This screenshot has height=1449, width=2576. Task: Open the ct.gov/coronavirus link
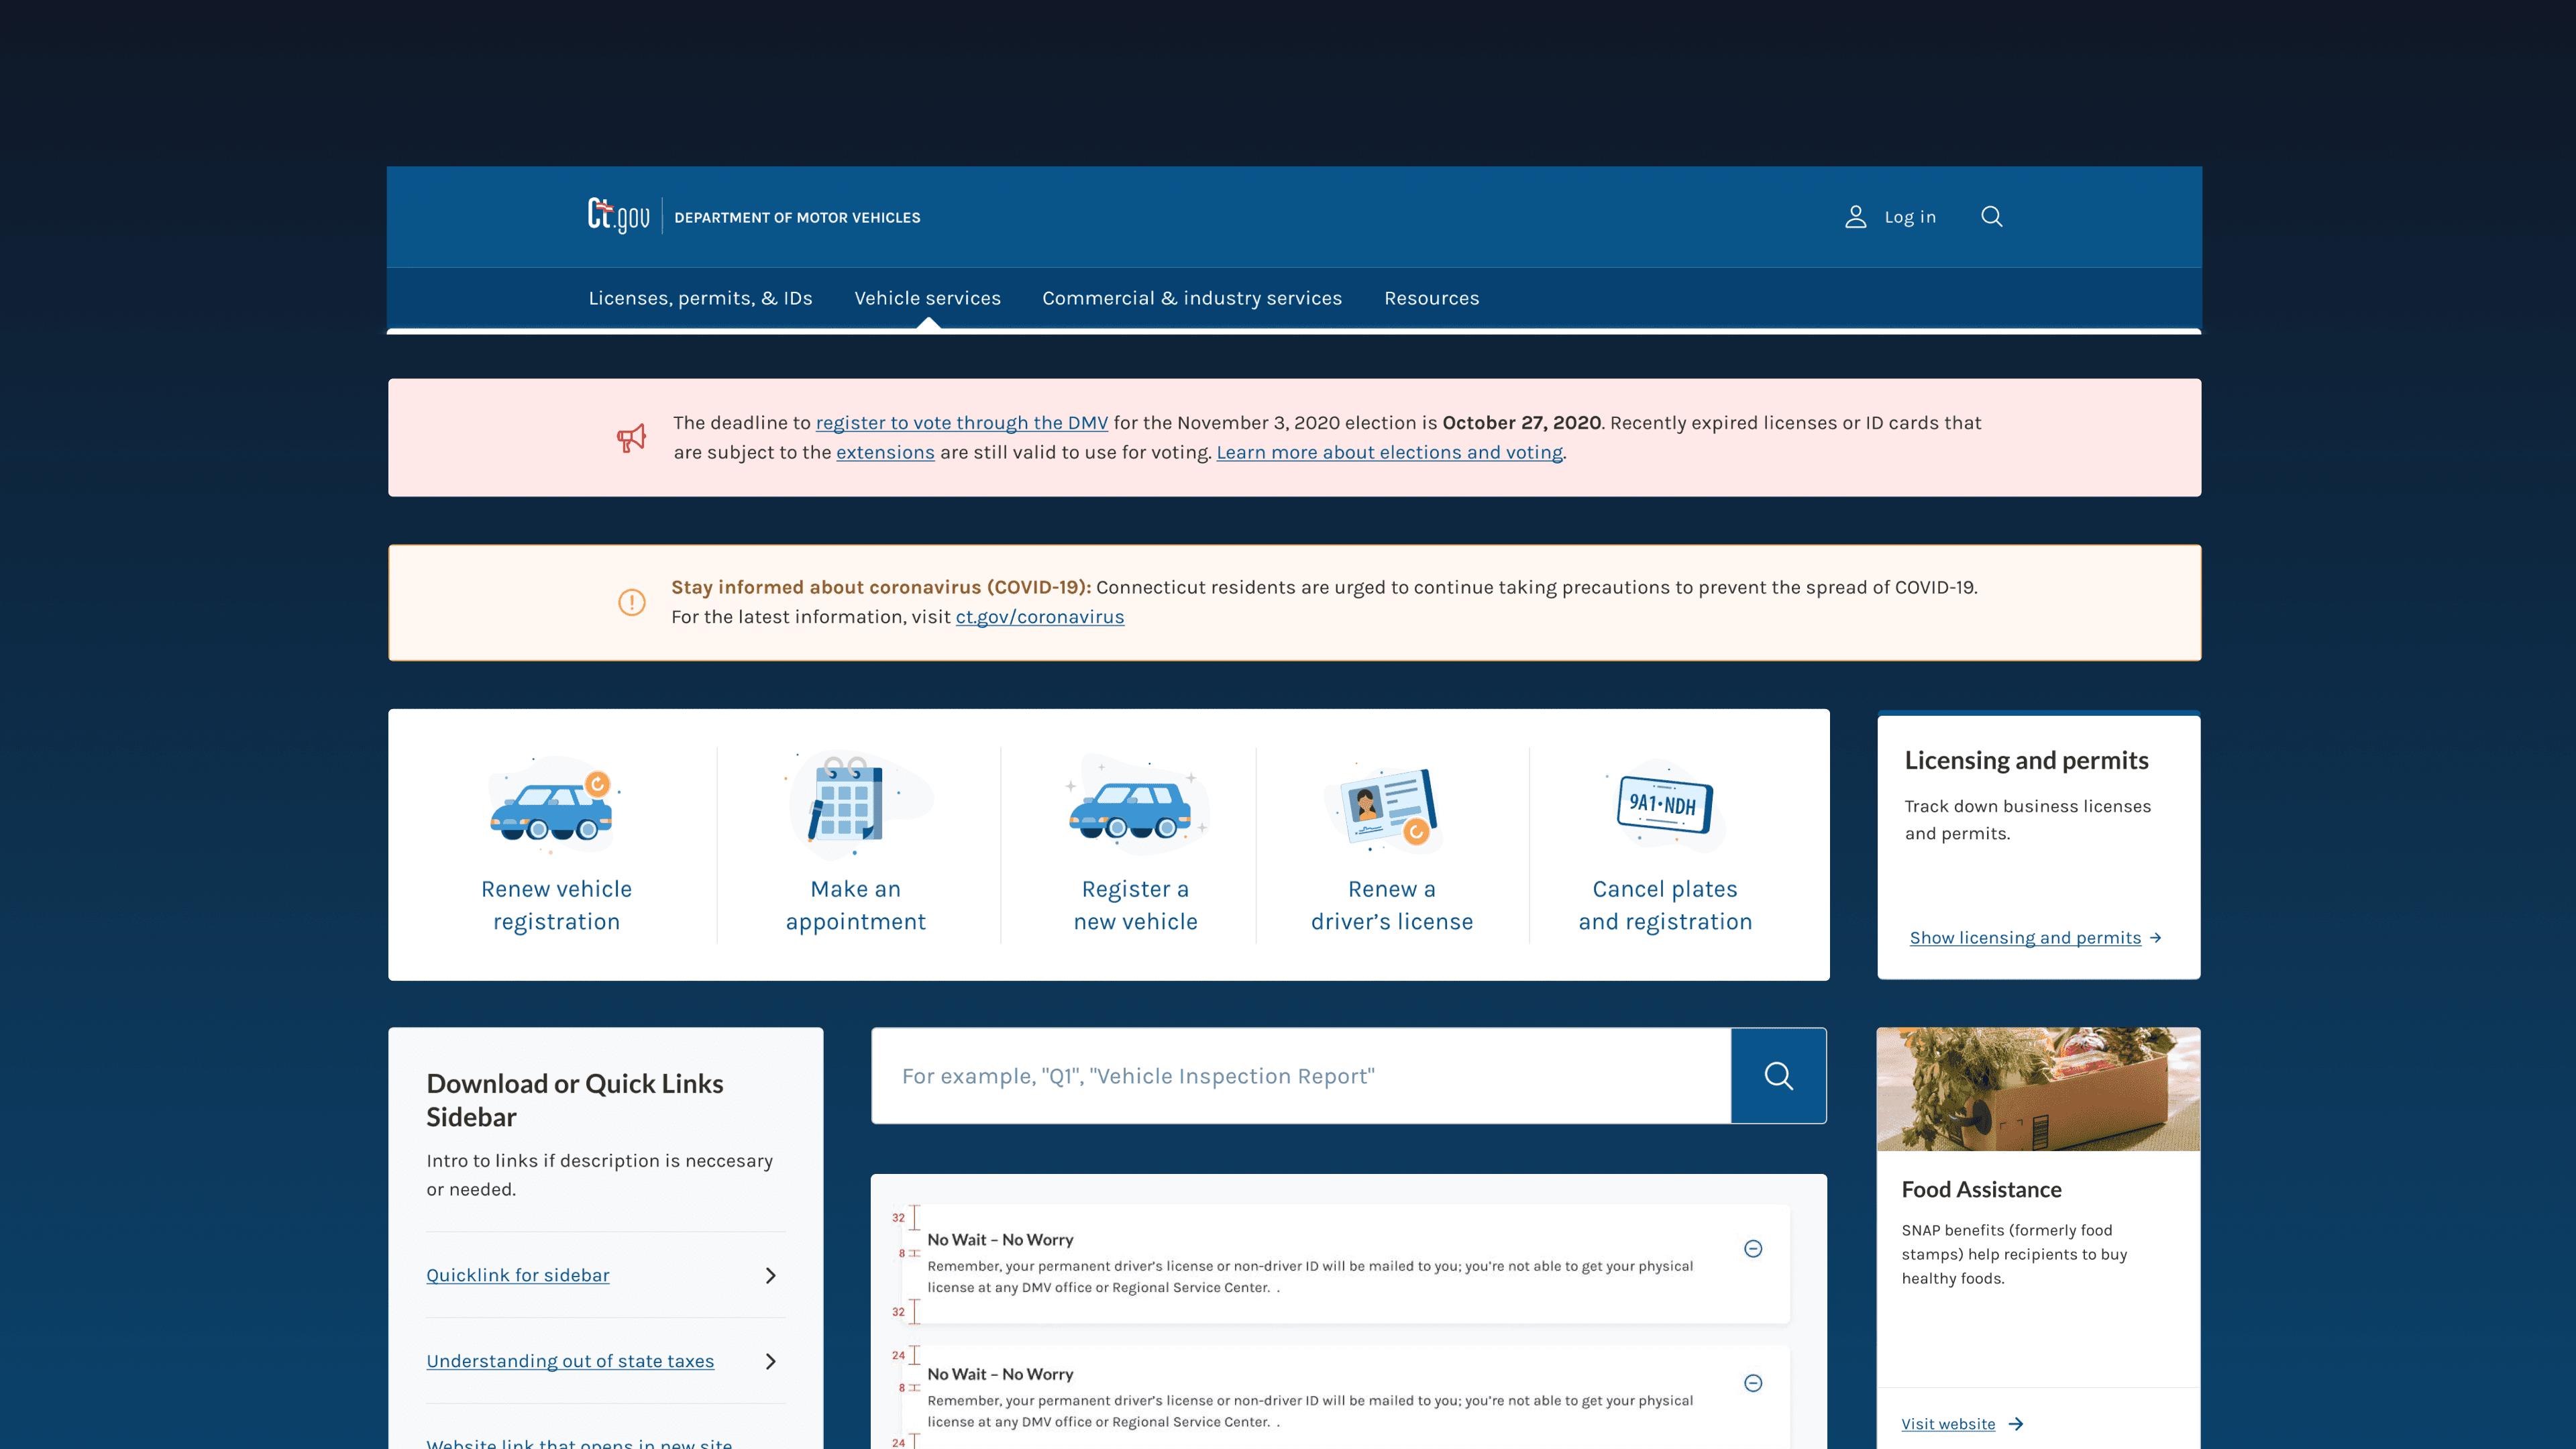(x=1039, y=617)
